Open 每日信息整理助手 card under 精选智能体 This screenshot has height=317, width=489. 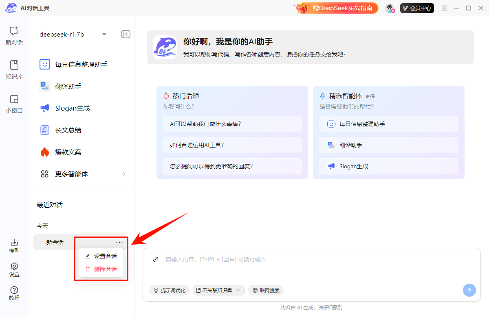pyautogui.click(x=389, y=124)
